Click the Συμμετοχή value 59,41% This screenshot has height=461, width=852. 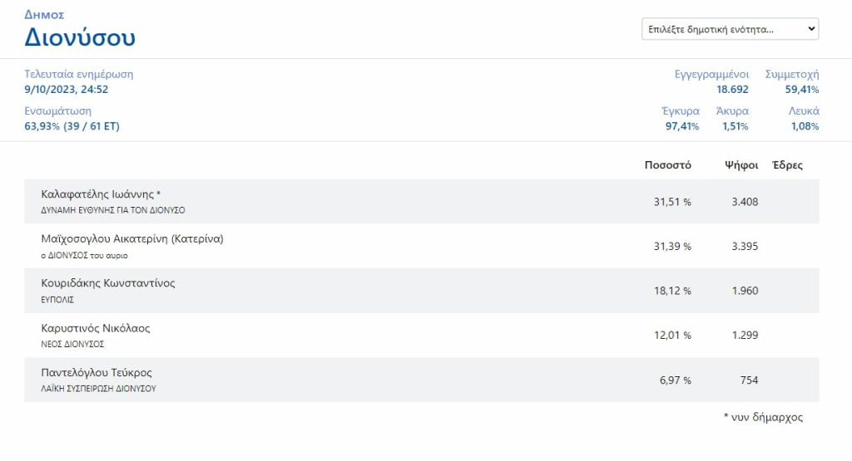pyautogui.click(x=802, y=89)
